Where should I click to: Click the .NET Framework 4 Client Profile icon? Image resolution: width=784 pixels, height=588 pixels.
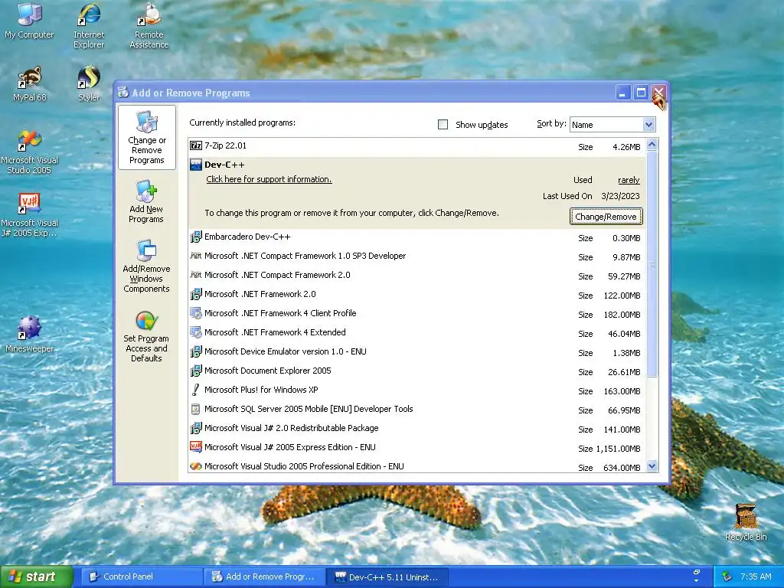click(195, 313)
